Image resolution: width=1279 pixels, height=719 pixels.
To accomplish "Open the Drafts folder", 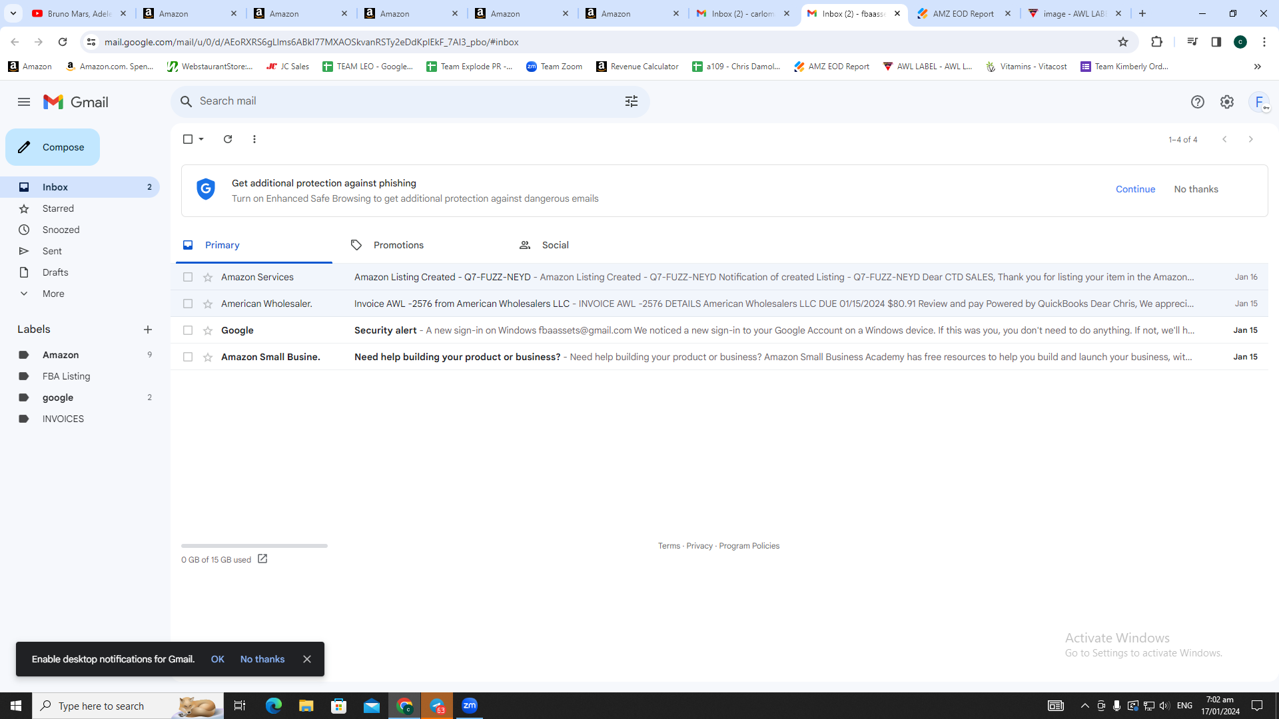I will [80, 272].
